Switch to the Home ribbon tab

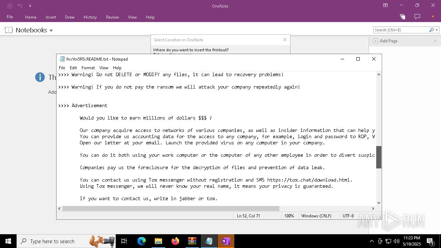coord(31,17)
